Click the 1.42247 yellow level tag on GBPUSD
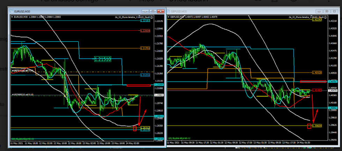 pyautogui.click(x=317, y=20)
